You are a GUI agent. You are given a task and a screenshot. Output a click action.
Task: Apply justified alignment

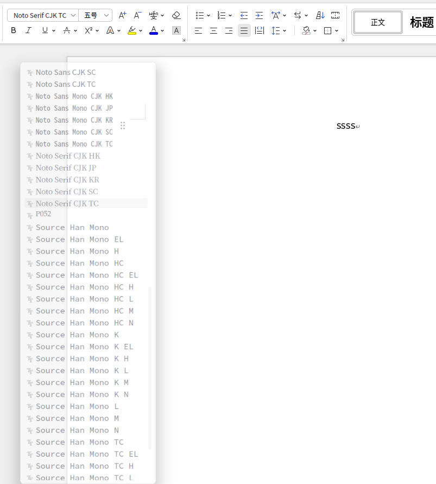tap(244, 30)
